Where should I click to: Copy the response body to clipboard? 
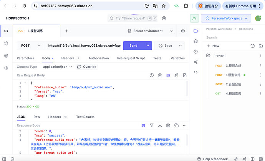point(176,125)
